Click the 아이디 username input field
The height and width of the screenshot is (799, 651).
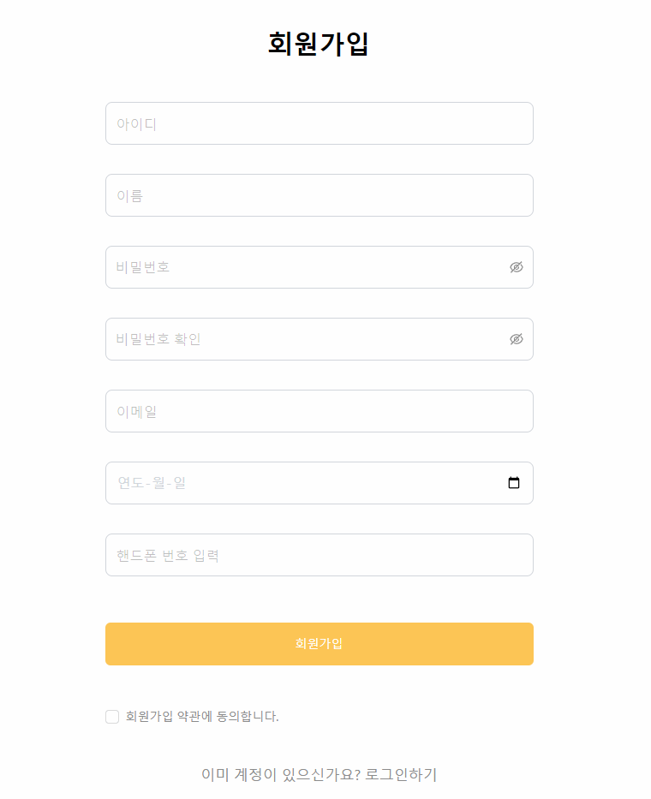tap(319, 123)
